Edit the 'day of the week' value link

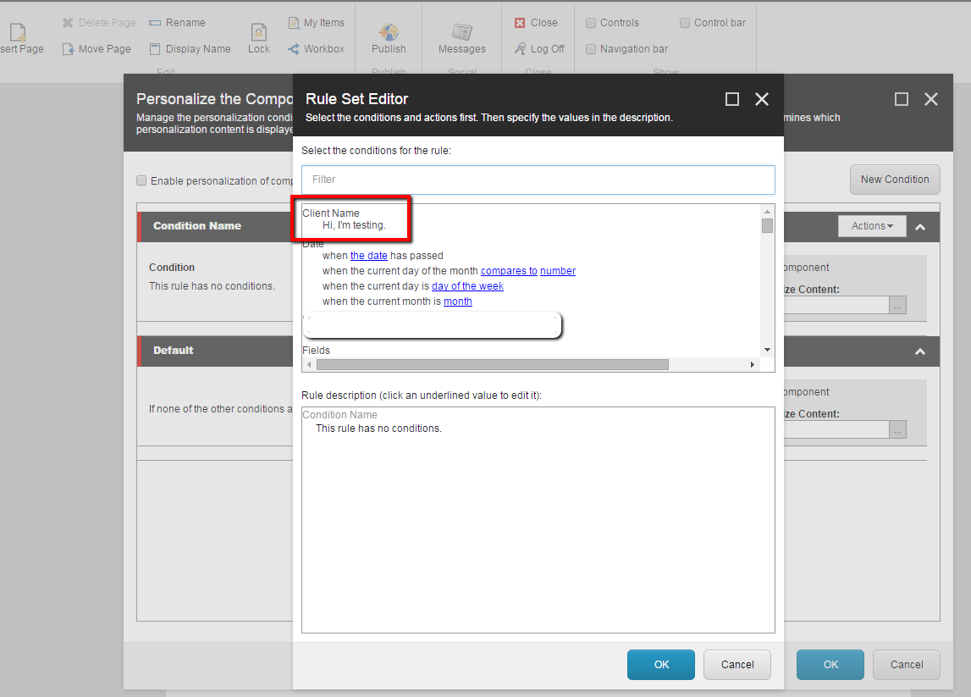click(x=467, y=285)
